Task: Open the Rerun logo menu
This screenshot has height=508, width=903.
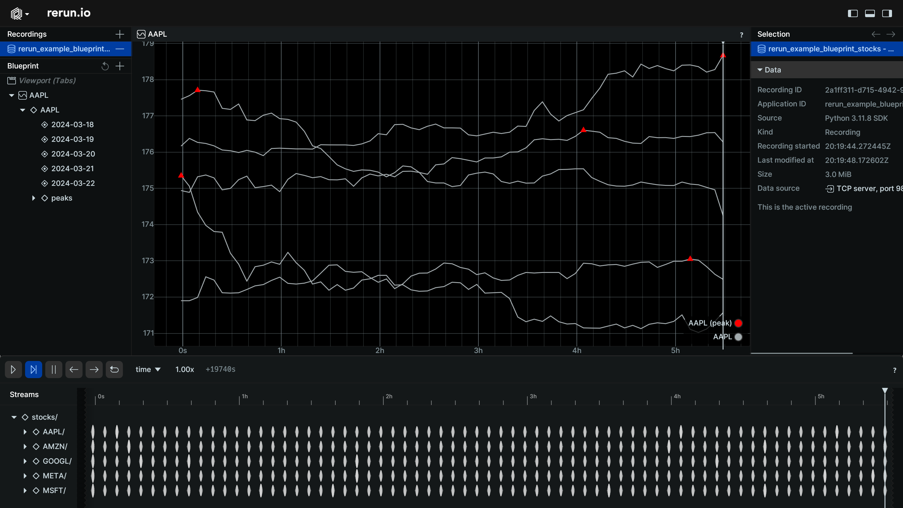Action: tap(19, 14)
